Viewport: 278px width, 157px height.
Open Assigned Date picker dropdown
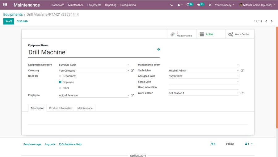(x=238, y=76)
